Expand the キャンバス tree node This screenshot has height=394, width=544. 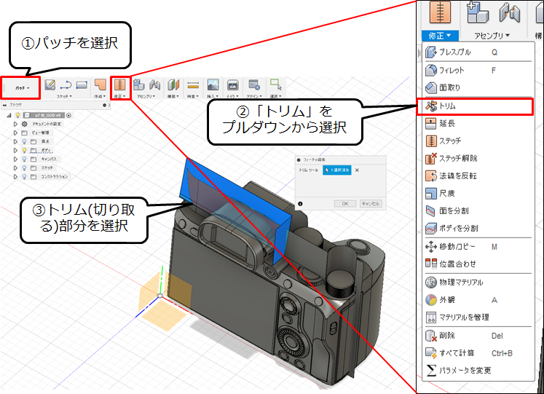pyautogui.click(x=15, y=159)
